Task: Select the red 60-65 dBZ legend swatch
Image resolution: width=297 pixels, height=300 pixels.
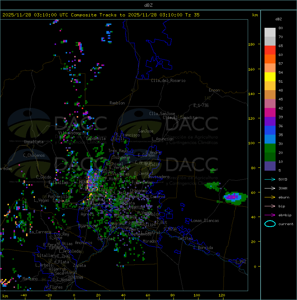Action: tap(270, 50)
